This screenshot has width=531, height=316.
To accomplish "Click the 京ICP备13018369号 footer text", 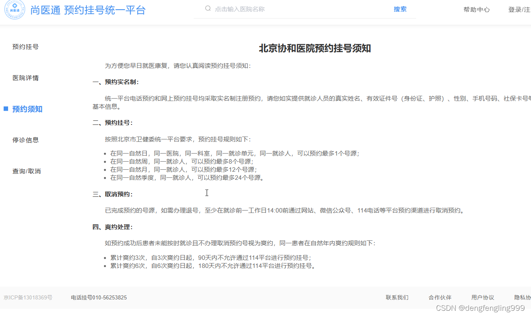I will pos(28,297).
